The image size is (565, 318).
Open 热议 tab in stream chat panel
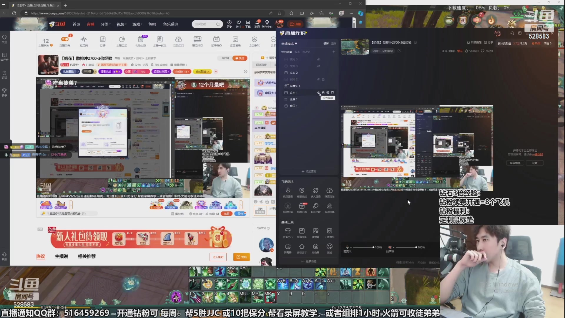pos(41,256)
